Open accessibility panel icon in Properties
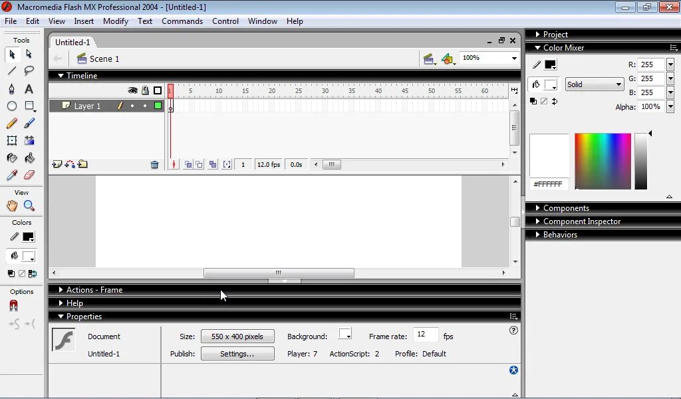Image resolution: width=681 pixels, height=399 pixels. (x=513, y=370)
